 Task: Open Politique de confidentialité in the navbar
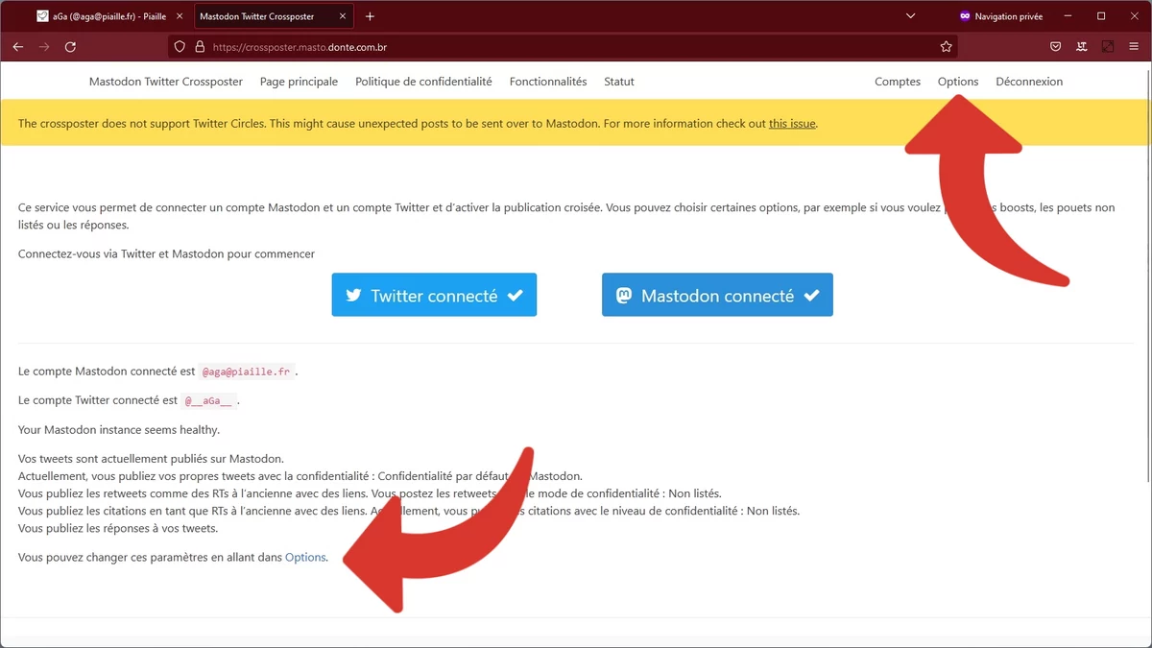click(423, 82)
